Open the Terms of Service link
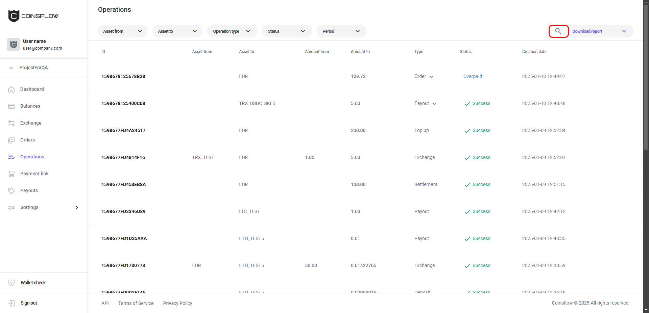Image resolution: width=649 pixels, height=313 pixels. (x=136, y=303)
